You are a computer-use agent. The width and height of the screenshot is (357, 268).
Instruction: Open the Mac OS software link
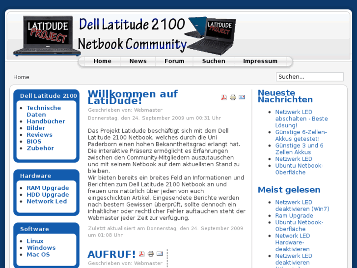click(38, 255)
